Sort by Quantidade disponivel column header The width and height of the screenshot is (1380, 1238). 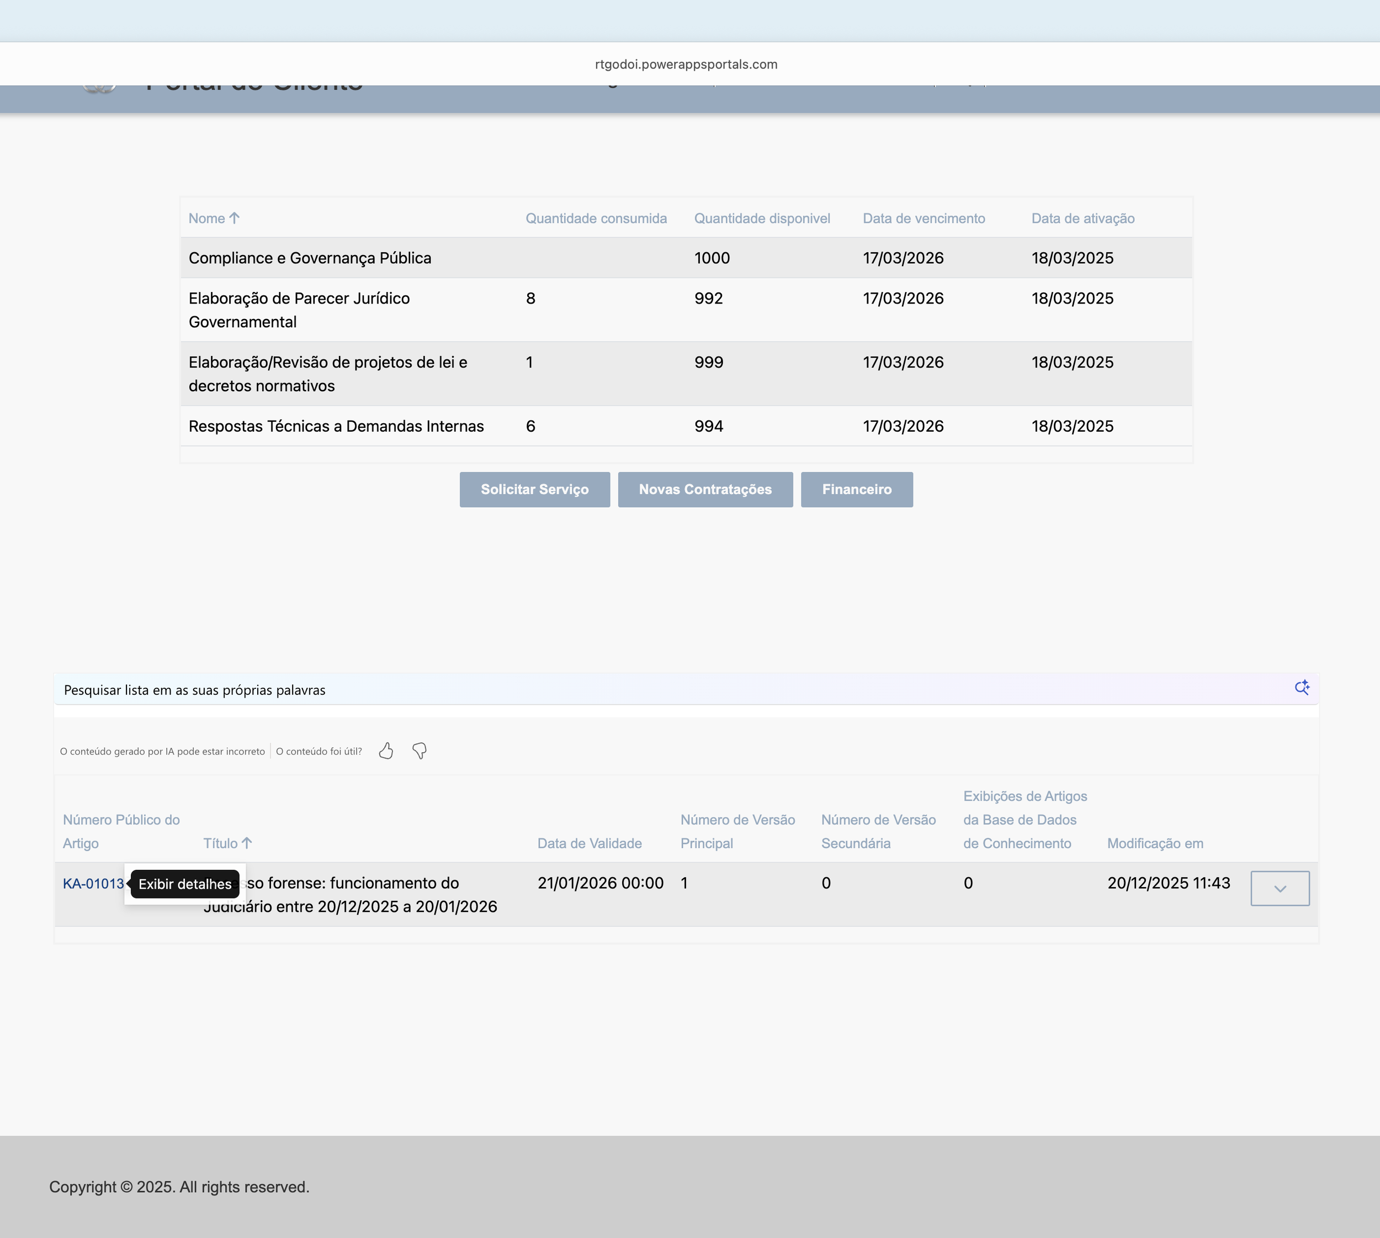click(x=762, y=219)
